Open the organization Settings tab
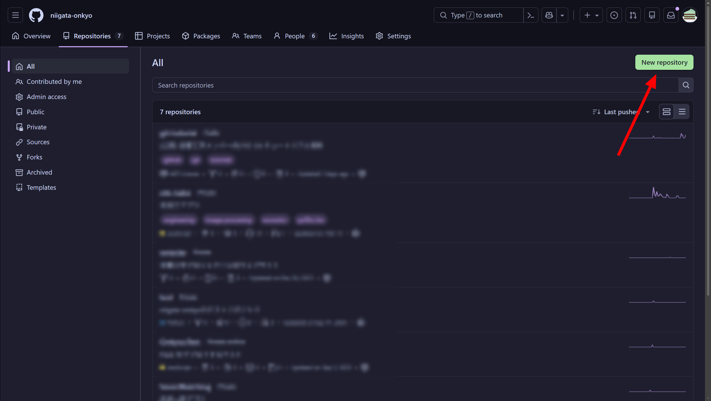The height and width of the screenshot is (401, 711). tap(393, 36)
